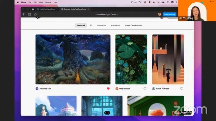Viewport: 216px width, 121px height.
Task: Open the File menu
Action: pos(30,2)
